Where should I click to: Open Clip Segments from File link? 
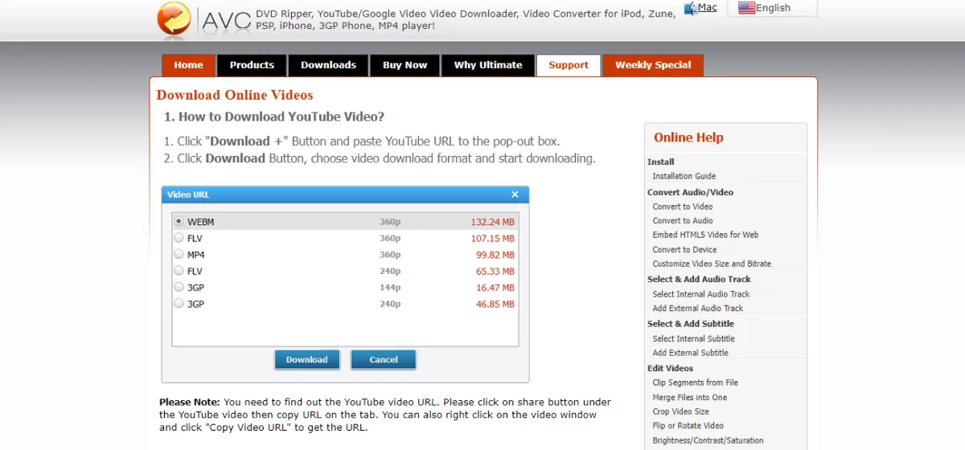(x=695, y=382)
